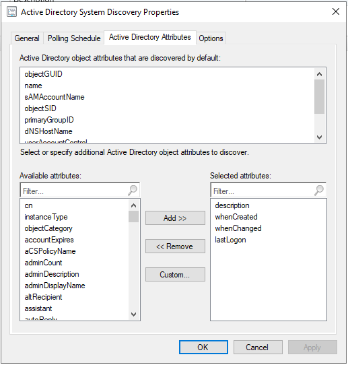Select instanceType in Available attributes

[x=46, y=217]
